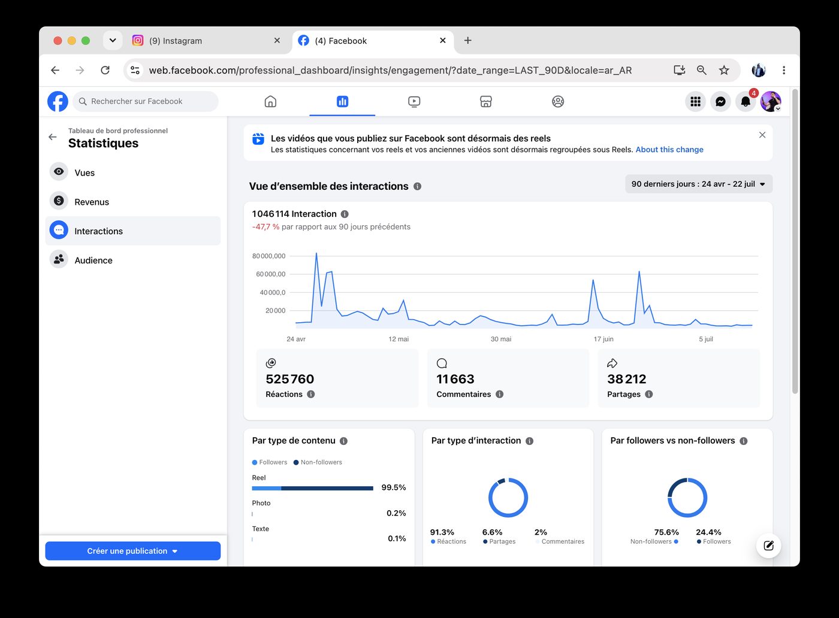The width and height of the screenshot is (839, 618).
Task: Select Interactions in the sidebar
Action: pyautogui.click(x=133, y=231)
